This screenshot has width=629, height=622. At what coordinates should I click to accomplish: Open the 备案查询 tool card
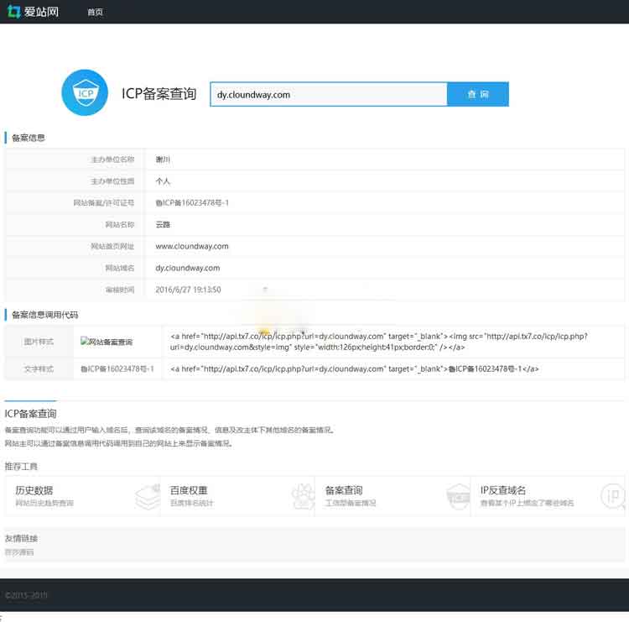point(392,496)
